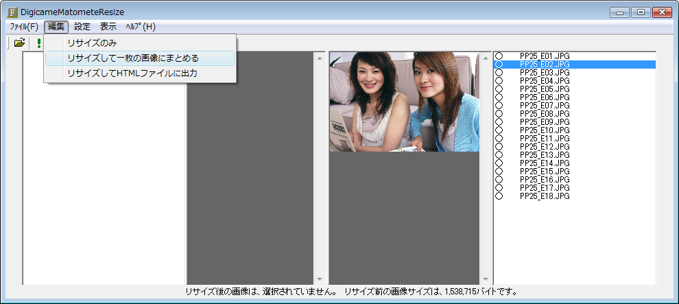Toggle the circle next to PP25_E01.JPG
The image size is (679, 304).
pos(499,56)
